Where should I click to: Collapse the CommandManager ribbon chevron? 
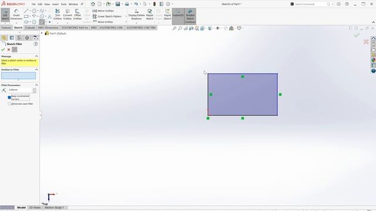tap(374, 22)
